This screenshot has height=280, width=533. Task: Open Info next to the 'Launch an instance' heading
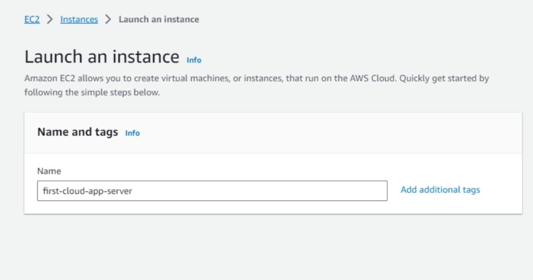pyautogui.click(x=194, y=60)
